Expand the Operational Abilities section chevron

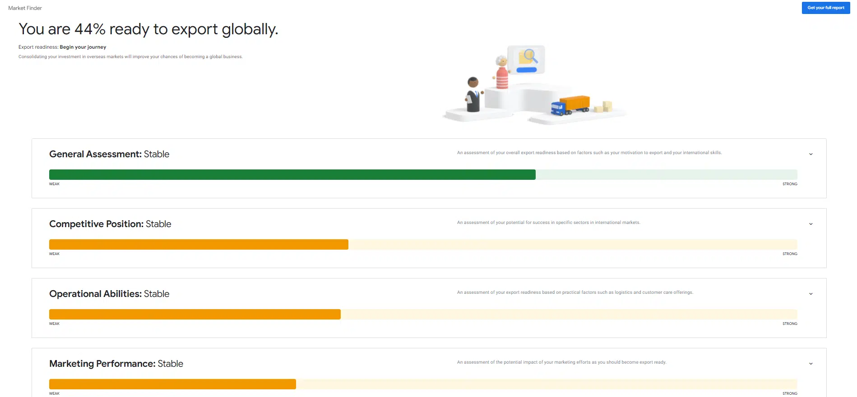tap(811, 294)
